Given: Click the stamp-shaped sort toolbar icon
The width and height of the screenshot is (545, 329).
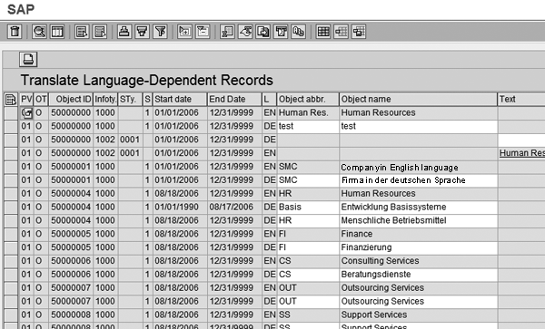Looking at the screenshot, I should (x=124, y=32).
